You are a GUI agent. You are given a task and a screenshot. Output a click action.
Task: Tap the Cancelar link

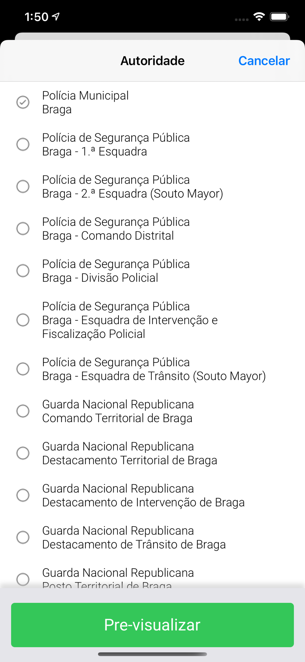(264, 61)
